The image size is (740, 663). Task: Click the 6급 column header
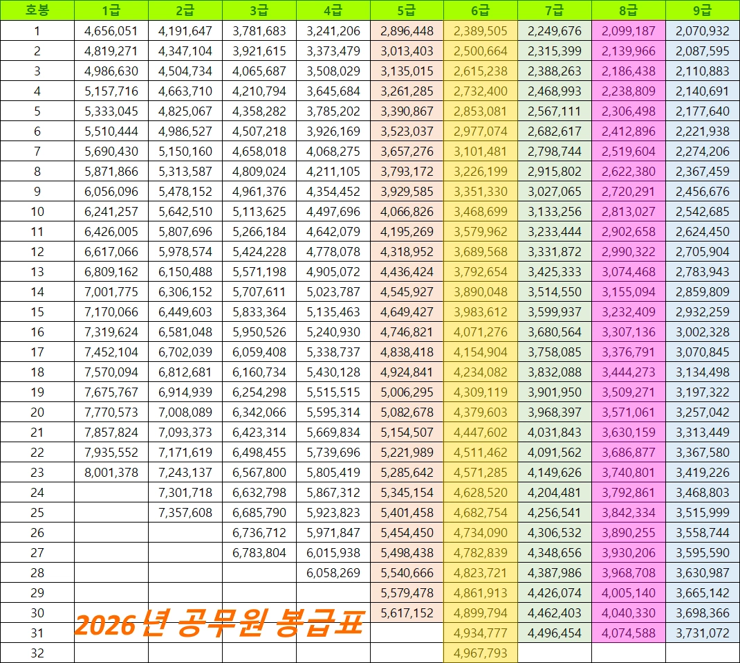click(481, 10)
